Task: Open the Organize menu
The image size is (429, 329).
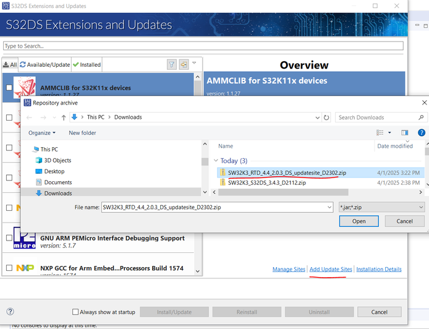Action: 42,133
